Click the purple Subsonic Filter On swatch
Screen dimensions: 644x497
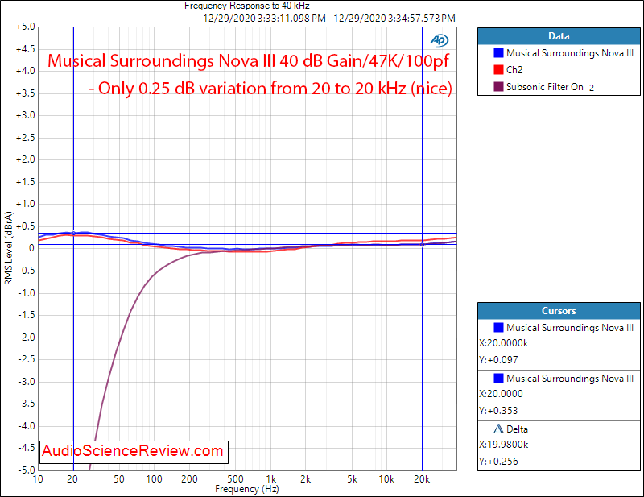point(498,87)
